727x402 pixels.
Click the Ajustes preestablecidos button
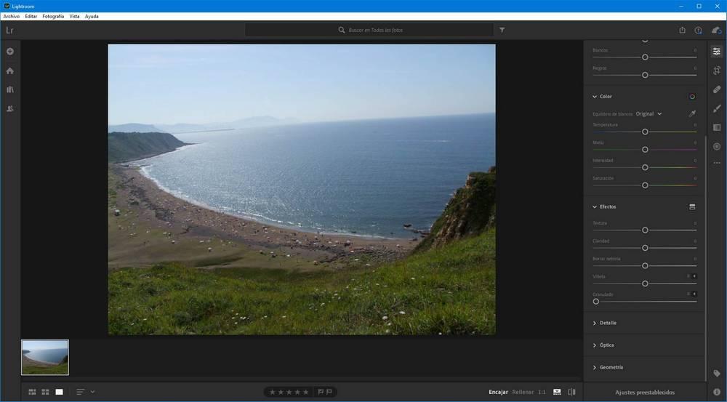pos(644,393)
